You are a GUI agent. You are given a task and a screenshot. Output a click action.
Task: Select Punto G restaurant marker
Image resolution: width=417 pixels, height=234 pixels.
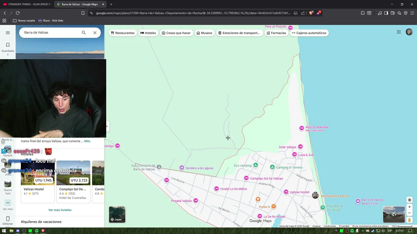tap(274, 206)
